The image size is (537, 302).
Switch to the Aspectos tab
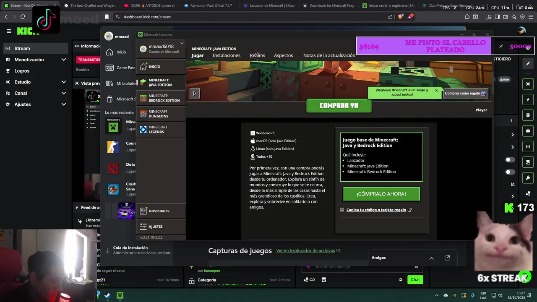point(283,55)
